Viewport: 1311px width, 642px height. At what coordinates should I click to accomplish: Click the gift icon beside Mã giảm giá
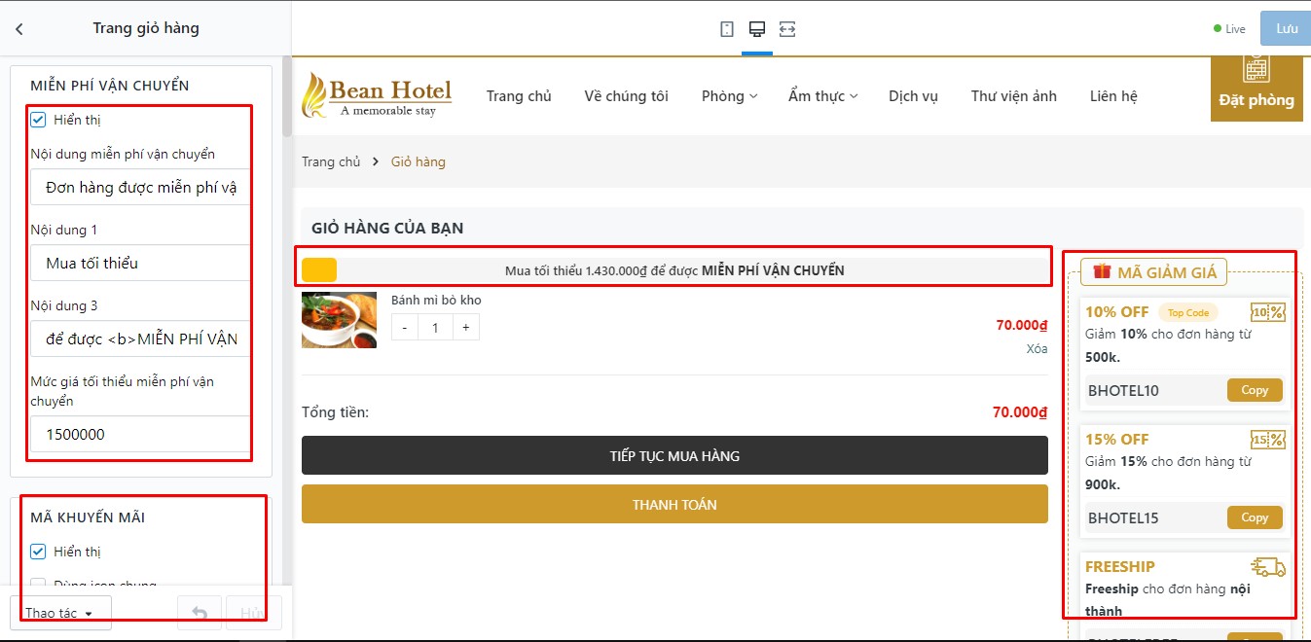[x=1102, y=271]
